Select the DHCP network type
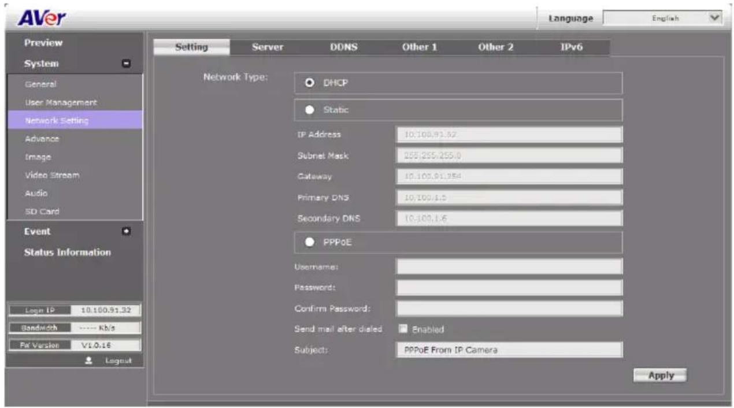Viewport: 734px width, 408px height. tap(310, 83)
